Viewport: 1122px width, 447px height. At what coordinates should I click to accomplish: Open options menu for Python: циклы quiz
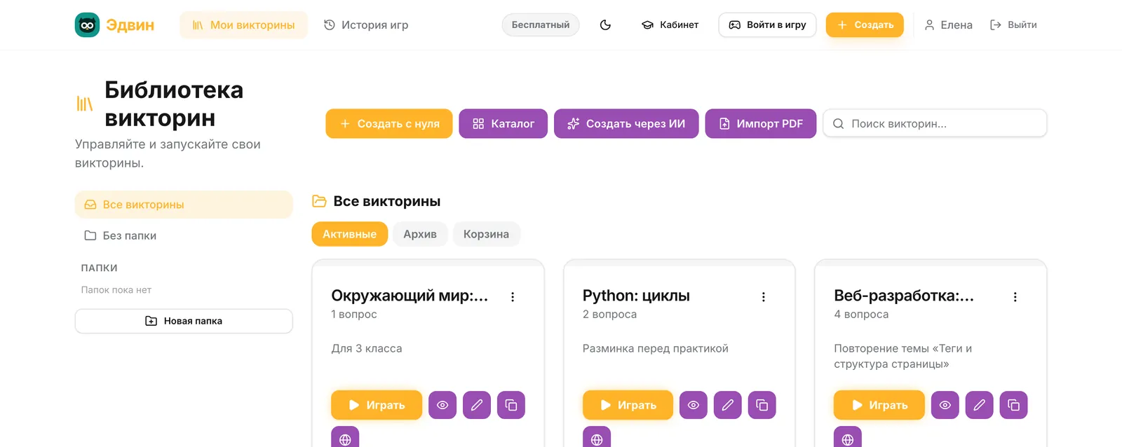(764, 297)
